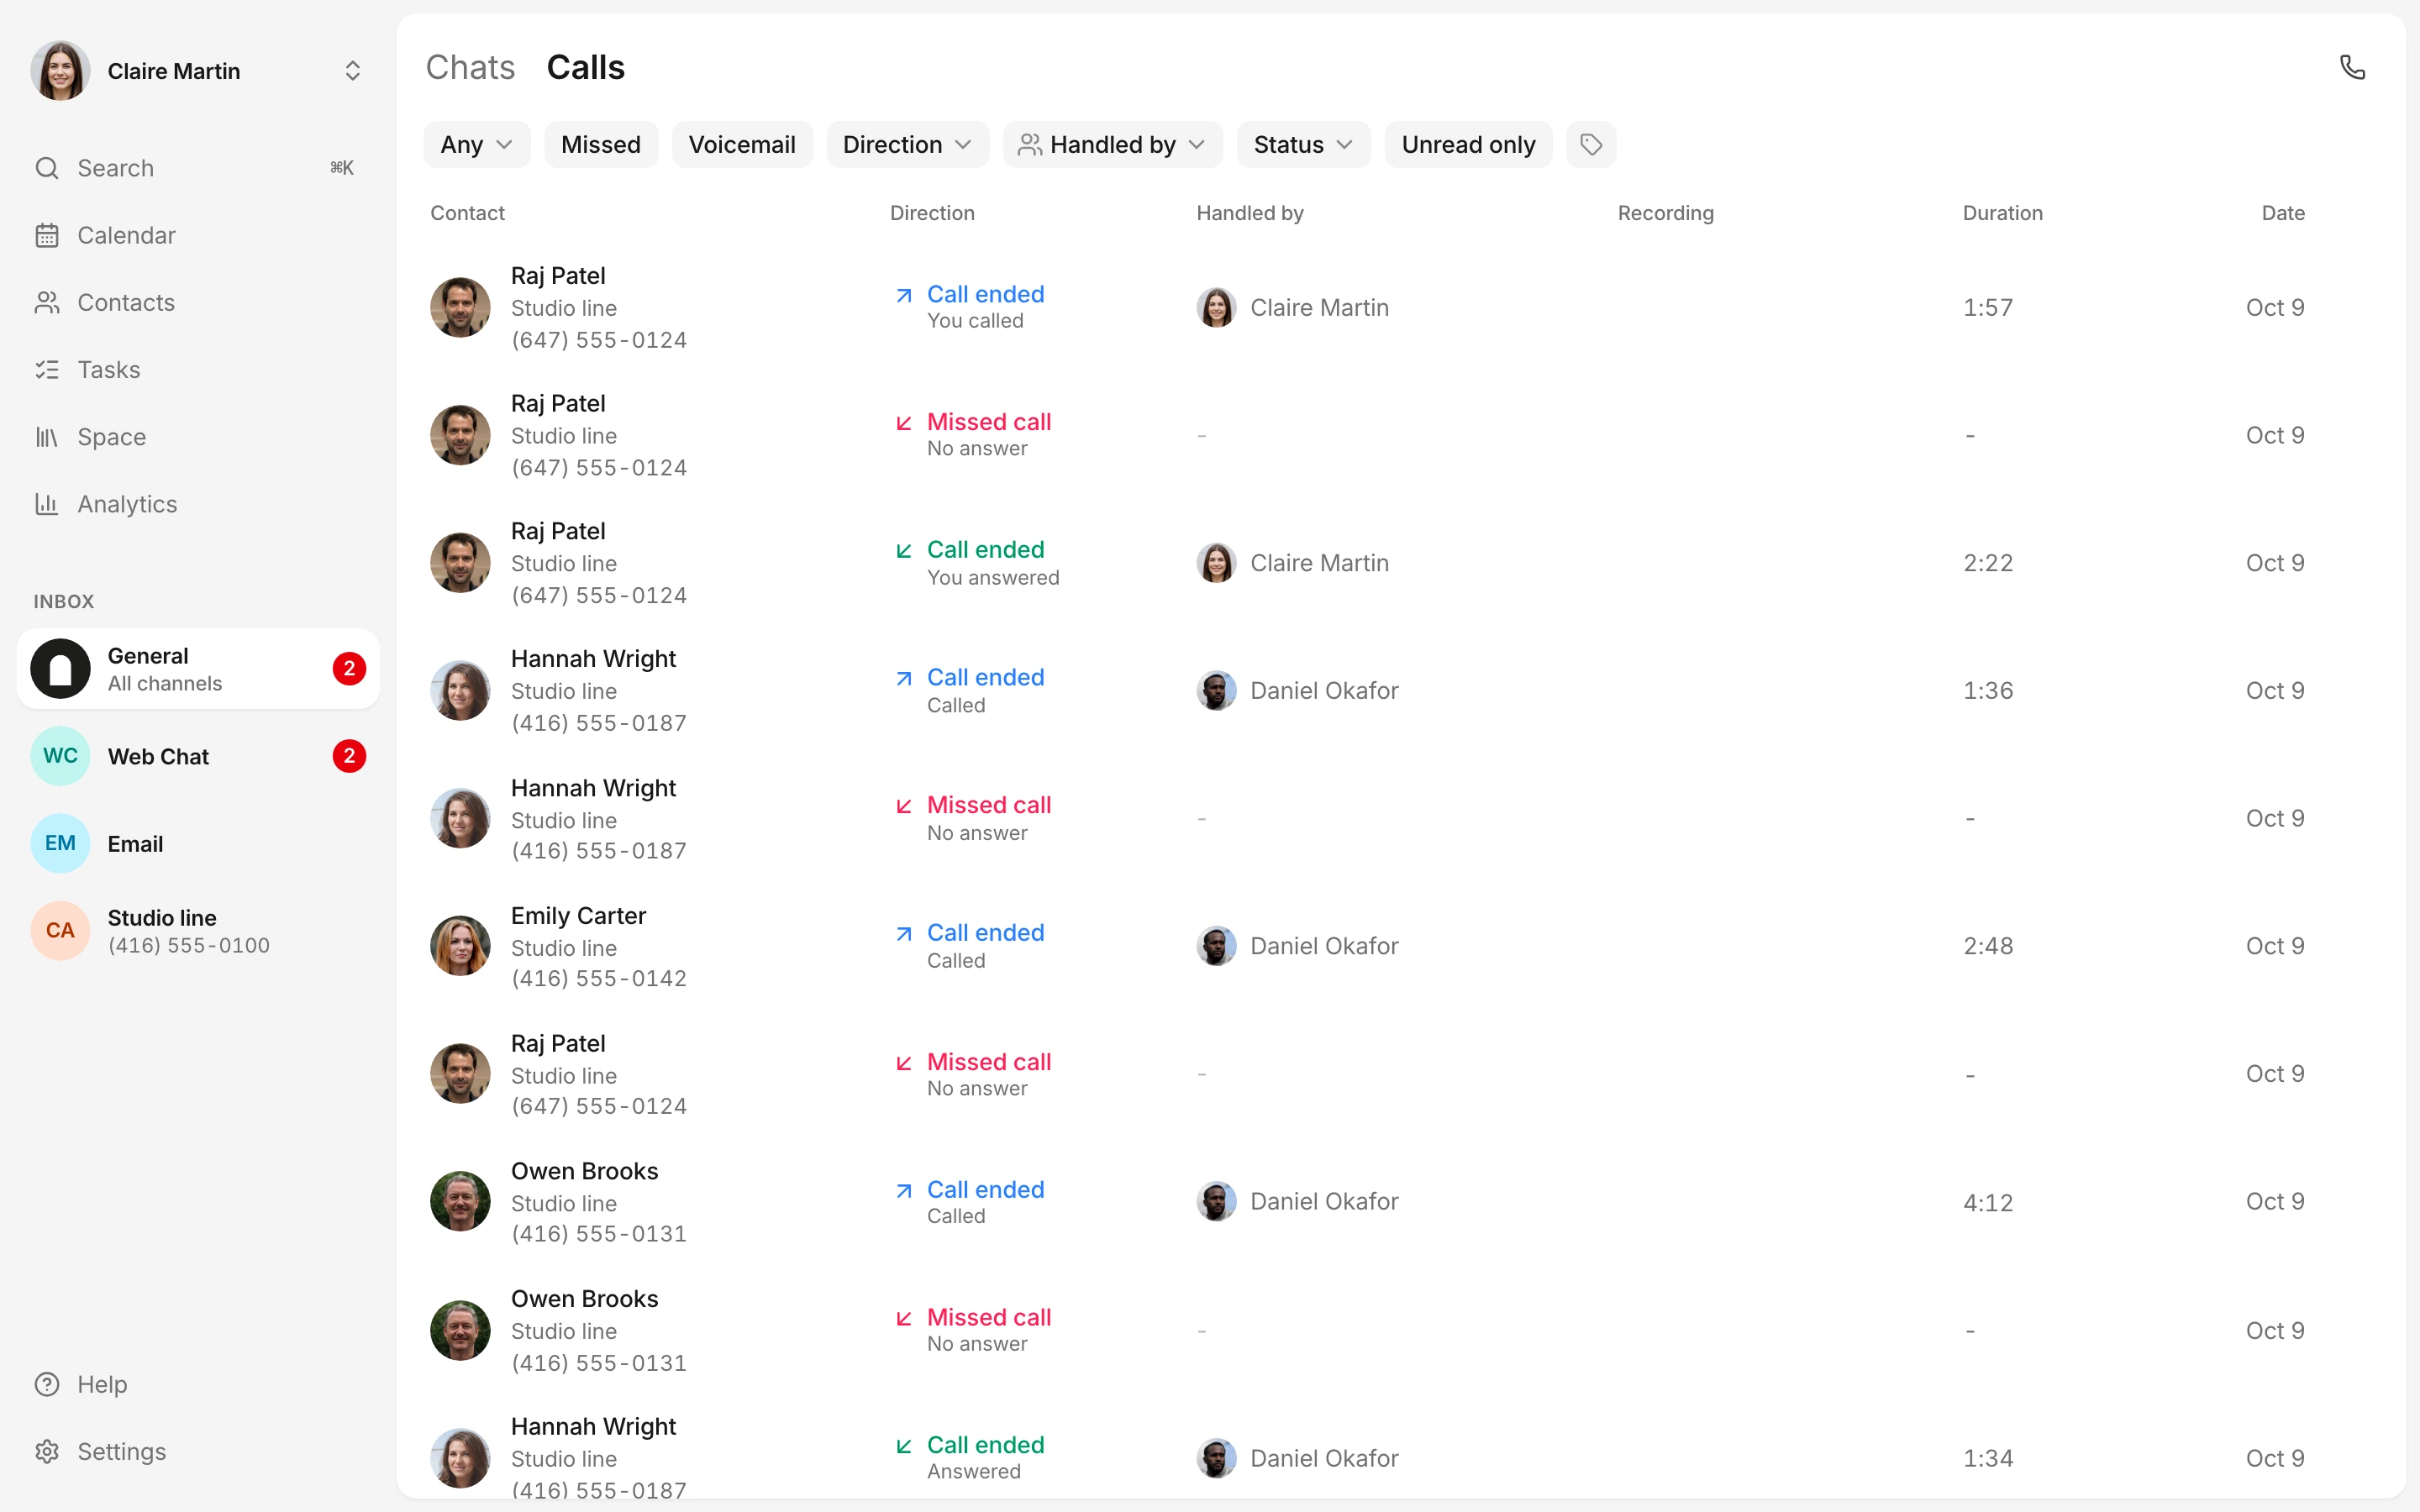Viewport: 2420px width, 1512px height.
Task: Click the Web Chat unread badge
Action: point(349,756)
